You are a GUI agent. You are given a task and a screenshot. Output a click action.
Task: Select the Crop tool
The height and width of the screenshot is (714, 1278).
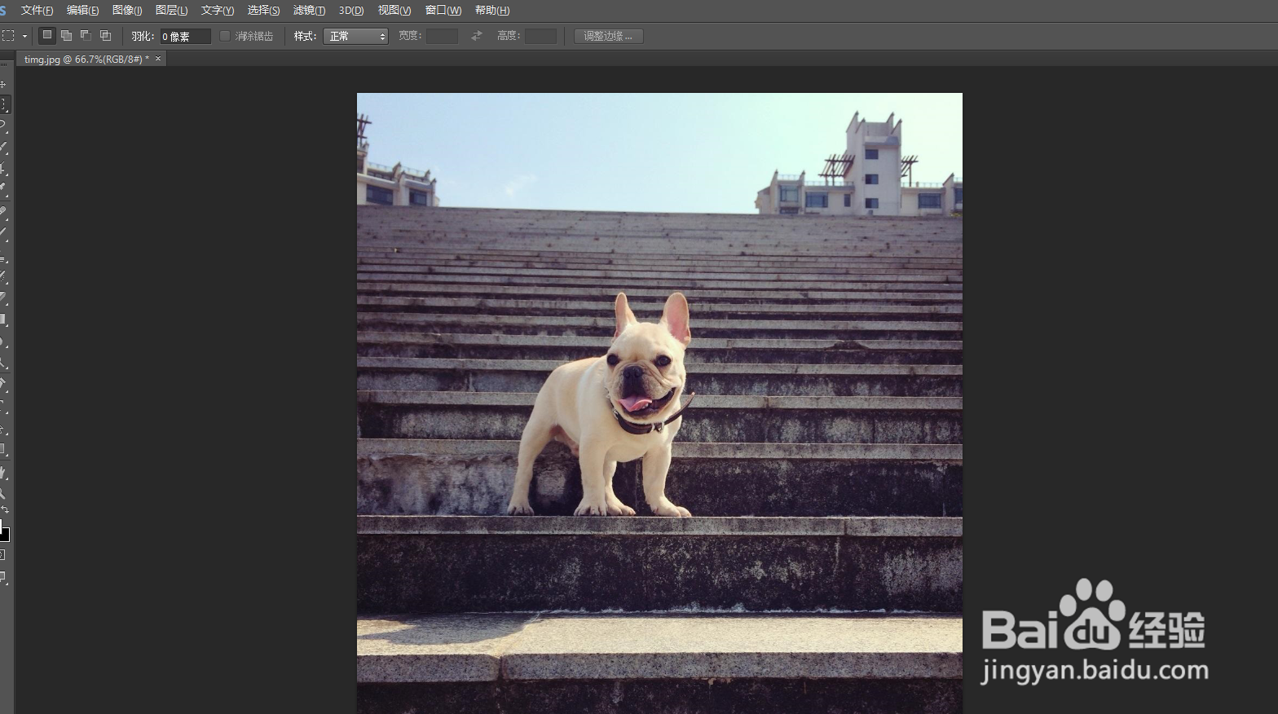point(3,169)
